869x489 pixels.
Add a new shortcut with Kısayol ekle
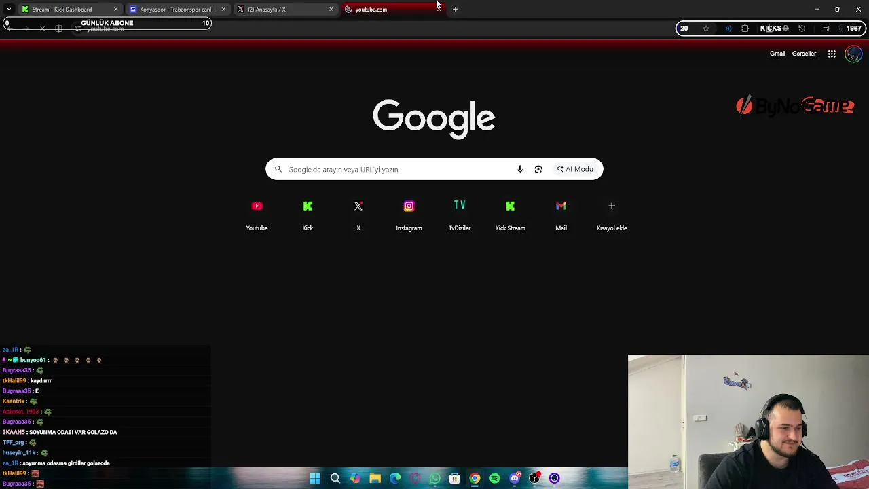pos(612,215)
